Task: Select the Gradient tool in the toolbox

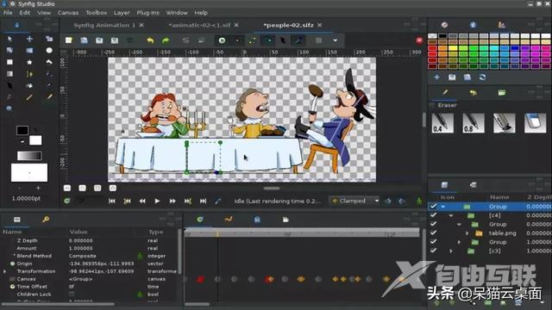Action: tap(9, 74)
